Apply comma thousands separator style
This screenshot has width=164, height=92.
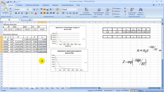point(70,13)
